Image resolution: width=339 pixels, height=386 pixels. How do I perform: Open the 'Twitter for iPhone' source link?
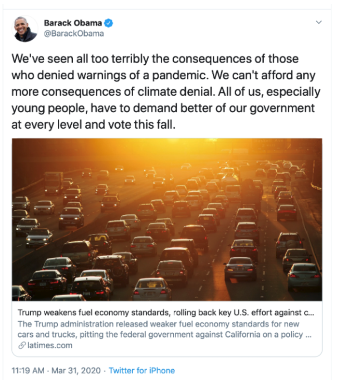[142, 370]
